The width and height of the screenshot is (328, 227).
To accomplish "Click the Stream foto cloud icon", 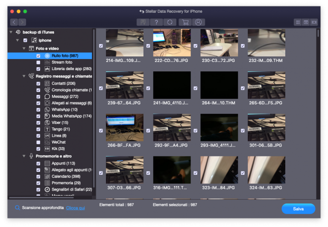I will [x=47, y=62].
